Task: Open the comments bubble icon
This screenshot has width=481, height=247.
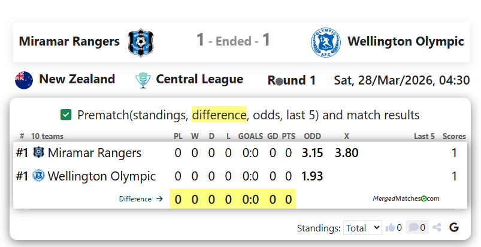Action: [x=413, y=228]
